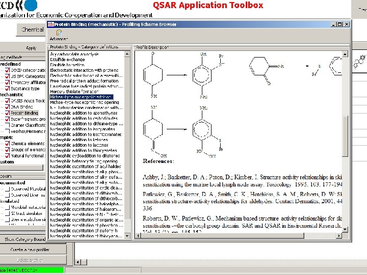
Task: Enable the Verhaar/Hermens checkbox
Action: [x=7, y=131]
